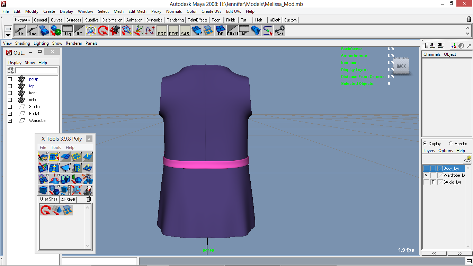The height and width of the screenshot is (266, 473).
Task: Switch to the Alt Shelf tab
Action: pos(68,199)
